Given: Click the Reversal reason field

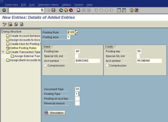Looking at the screenshot, I should (77, 103).
